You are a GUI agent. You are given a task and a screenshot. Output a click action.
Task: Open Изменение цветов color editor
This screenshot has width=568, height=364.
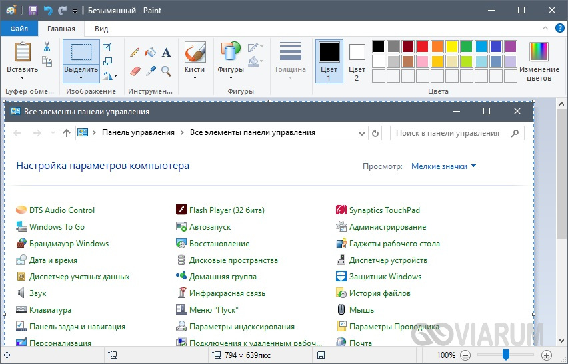539,61
